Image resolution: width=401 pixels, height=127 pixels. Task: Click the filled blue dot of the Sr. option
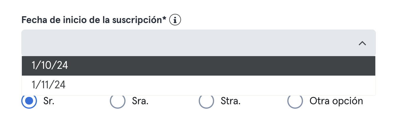[29, 101]
